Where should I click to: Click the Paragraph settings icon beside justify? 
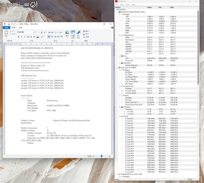point(62,37)
